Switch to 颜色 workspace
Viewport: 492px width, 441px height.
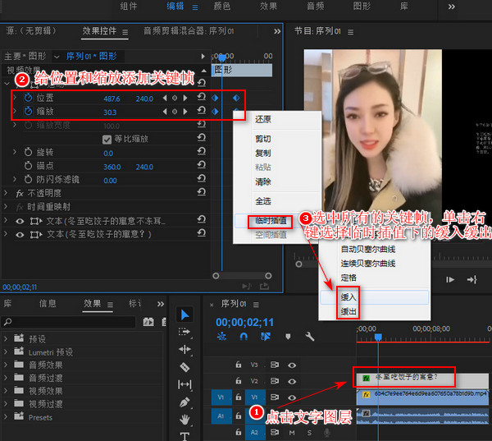point(222,6)
